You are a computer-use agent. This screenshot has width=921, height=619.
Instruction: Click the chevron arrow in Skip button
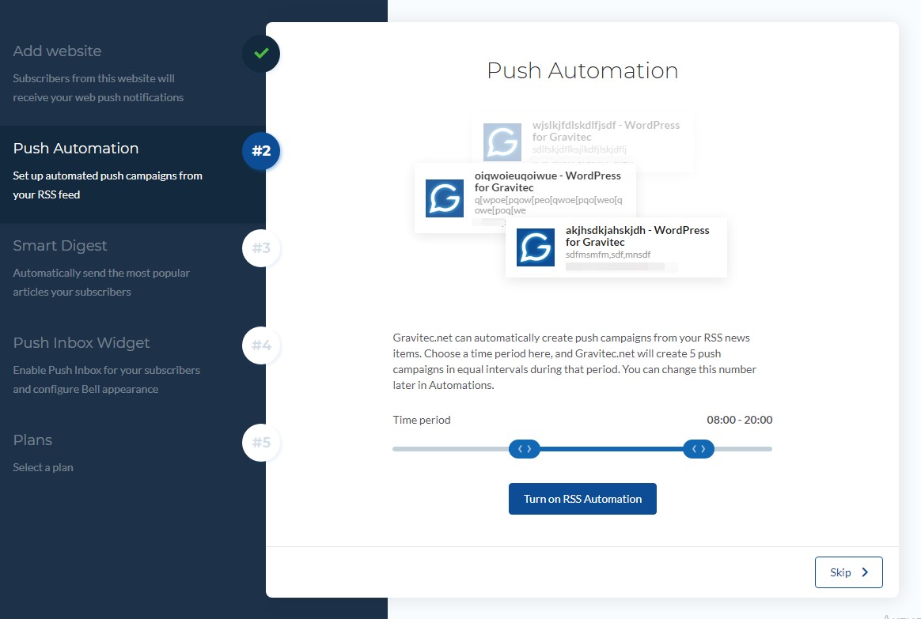pyautogui.click(x=865, y=572)
